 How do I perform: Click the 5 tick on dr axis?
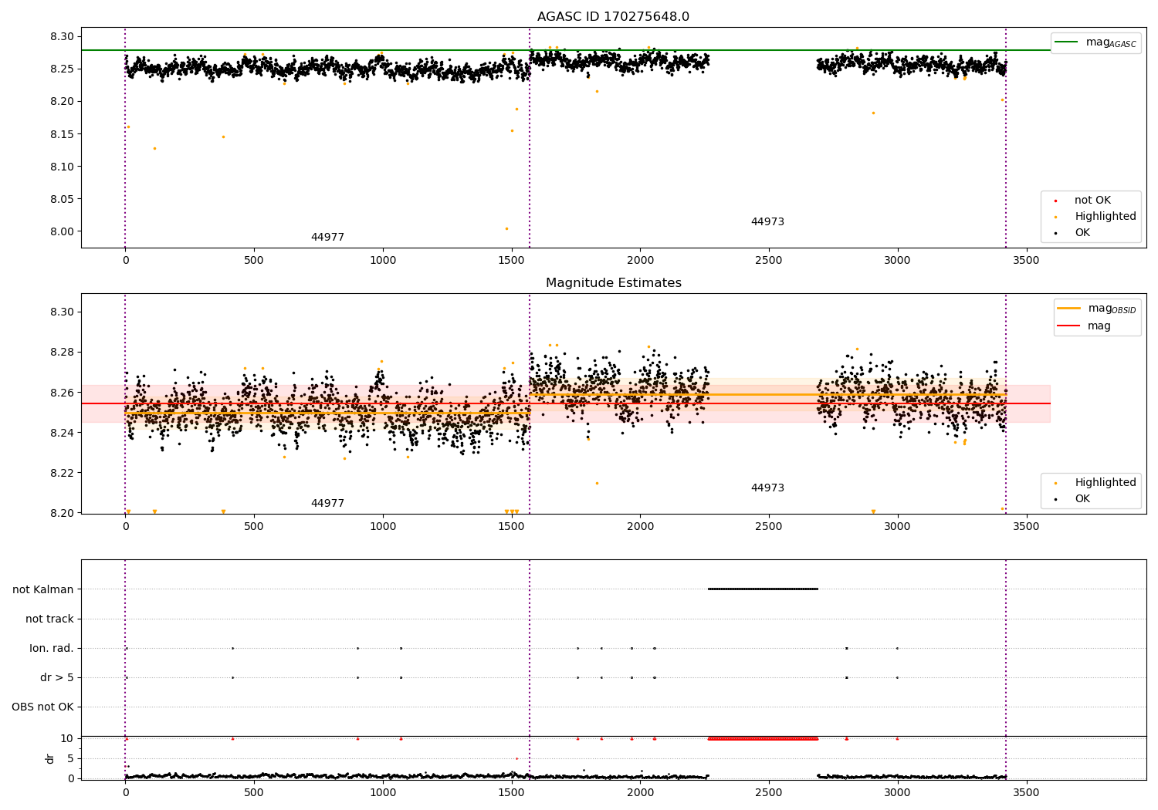click(70, 758)
